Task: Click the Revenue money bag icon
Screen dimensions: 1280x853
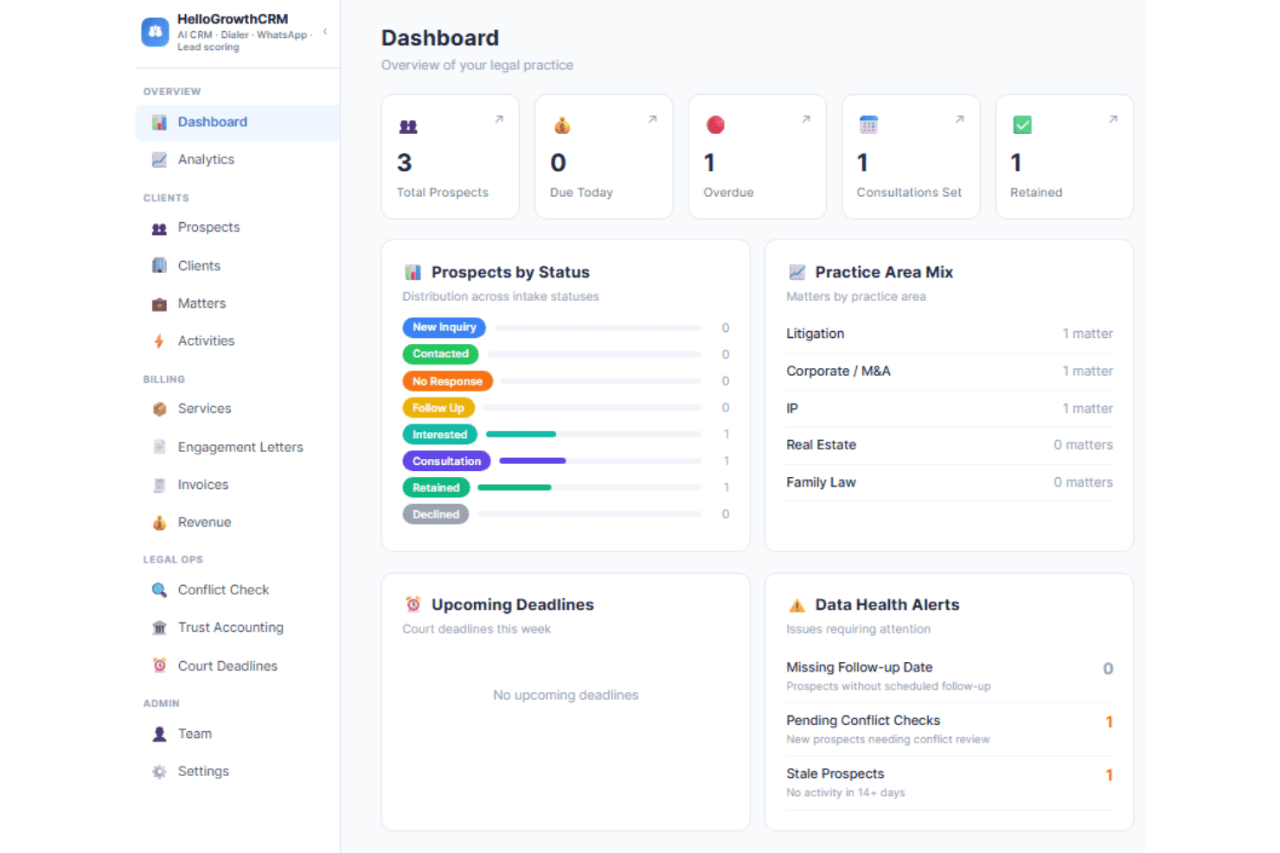Action: click(159, 523)
